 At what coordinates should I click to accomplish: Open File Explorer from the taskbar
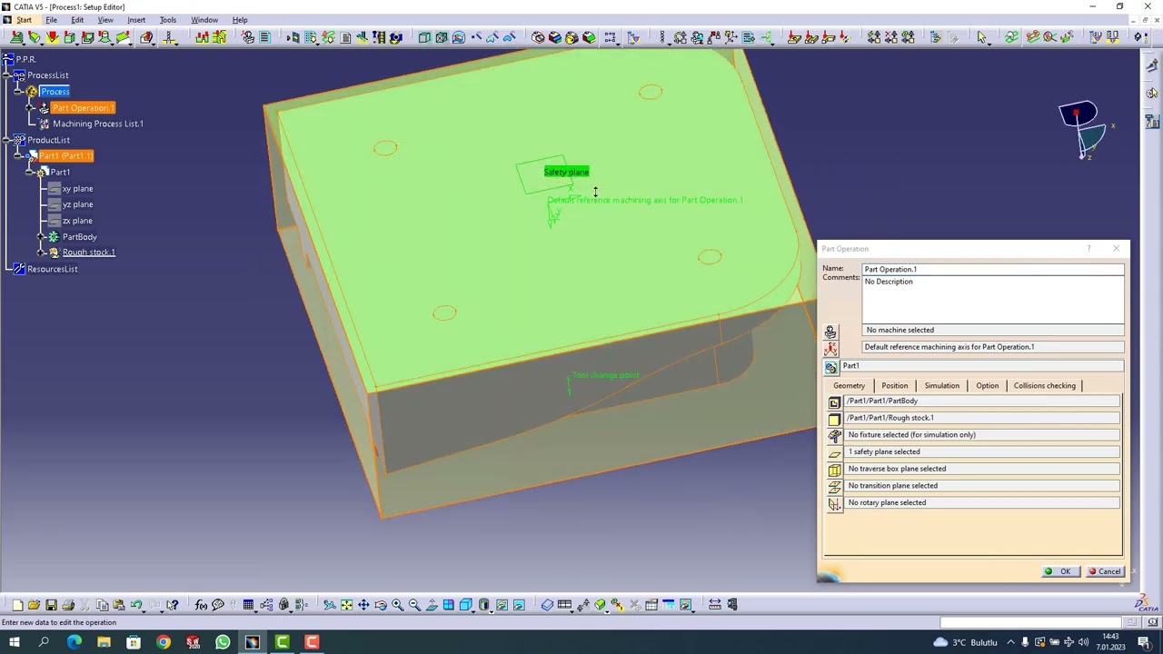104,643
